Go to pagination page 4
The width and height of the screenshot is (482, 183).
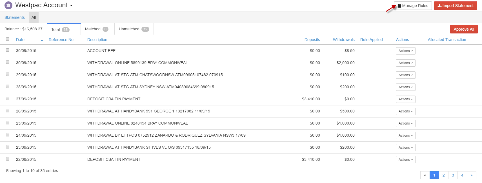462,175
